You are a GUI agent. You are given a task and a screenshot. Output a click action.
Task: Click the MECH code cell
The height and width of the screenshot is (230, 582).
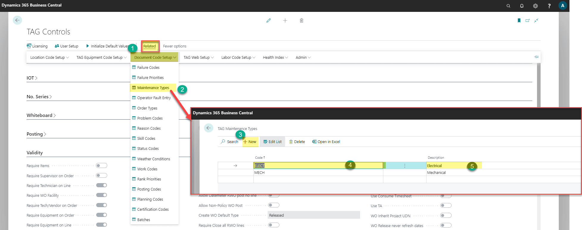[x=318, y=172]
